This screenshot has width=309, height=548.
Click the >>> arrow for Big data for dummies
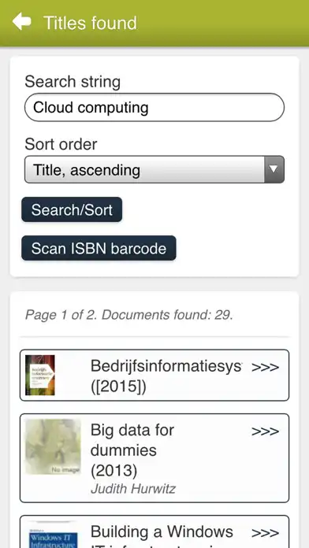point(266,431)
